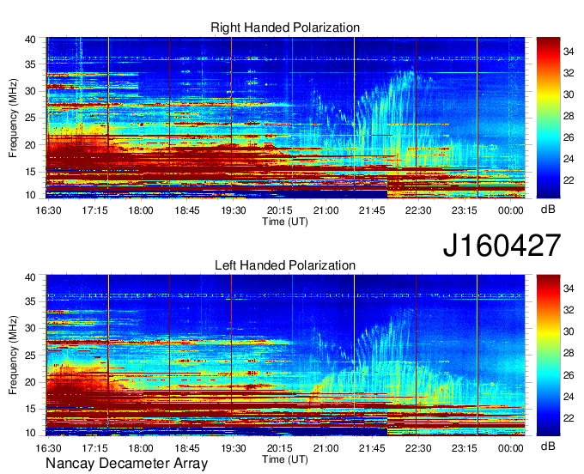The height and width of the screenshot is (474, 584).
Task: Click the "19:30" tick on Left Handed time axis
Action: 233,448
